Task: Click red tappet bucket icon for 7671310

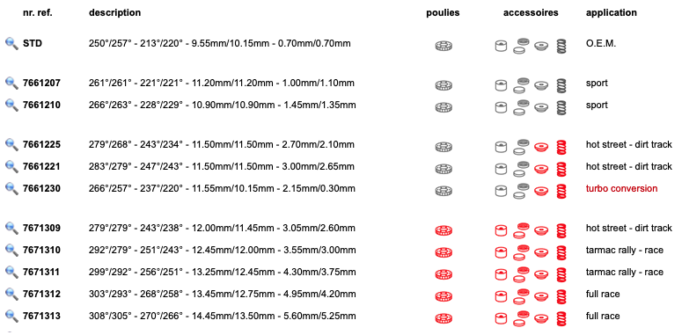Action: click(501, 252)
